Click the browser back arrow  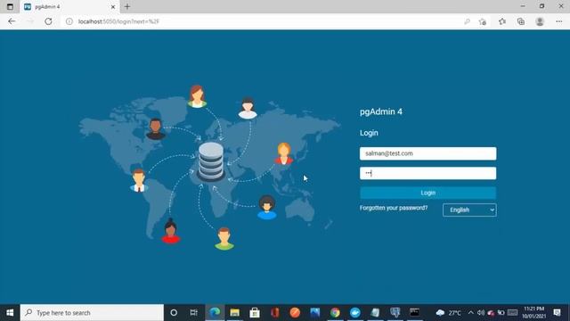pyautogui.click(x=12, y=21)
